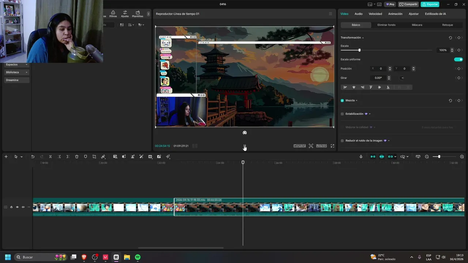Toggle clip linkage on timeline
This screenshot has width=468, height=263.
(390, 157)
